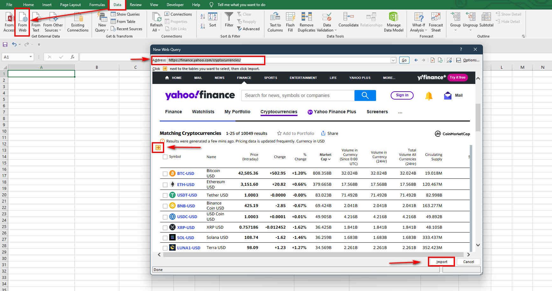
Task: Click the Import button
Action: click(442, 262)
